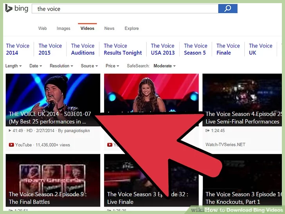The image size is (285, 214).
Task: Open THE VOICE UK 2014 video thumbnail
Action: (53, 100)
